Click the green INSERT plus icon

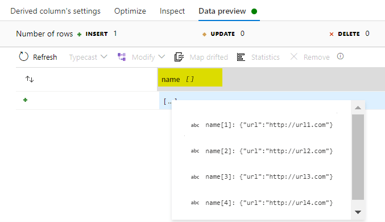click(79, 34)
